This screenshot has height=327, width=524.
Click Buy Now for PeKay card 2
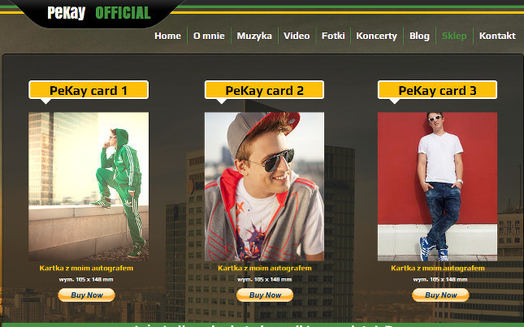pyautogui.click(x=265, y=295)
